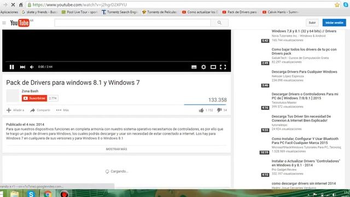The height and width of the screenshot is (197, 350).
Task: Open Descarga Drivers Para Cualquier Windows video
Action: click(304, 72)
